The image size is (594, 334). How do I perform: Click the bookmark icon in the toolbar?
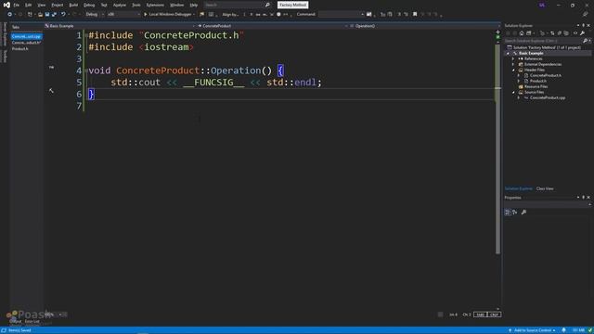click(x=415, y=15)
